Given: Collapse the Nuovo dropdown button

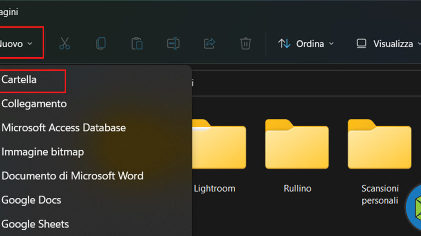Looking at the screenshot, I should pos(17,44).
